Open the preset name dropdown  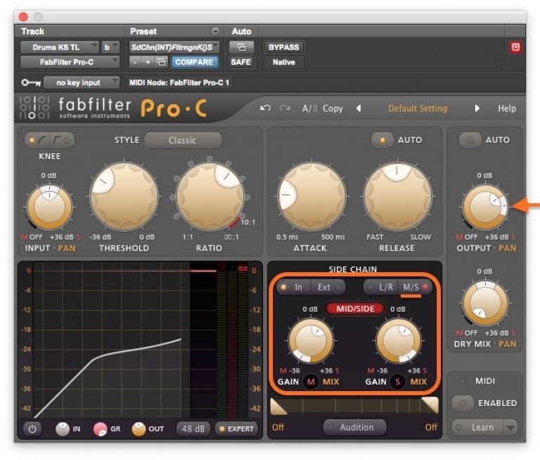pyautogui.click(x=174, y=47)
